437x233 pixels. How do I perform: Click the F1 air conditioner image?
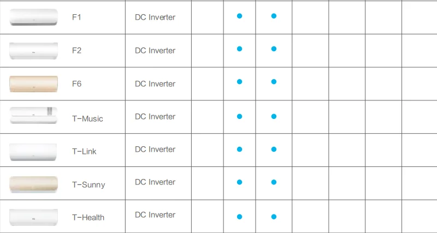33,17
